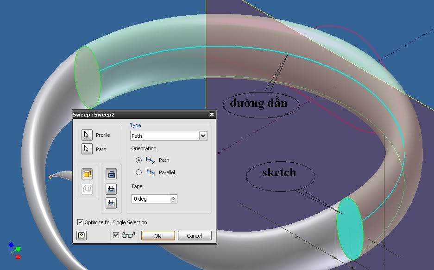Click the Path selection arrow button
The width and height of the screenshot is (434, 270).
[x=87, y=149]
